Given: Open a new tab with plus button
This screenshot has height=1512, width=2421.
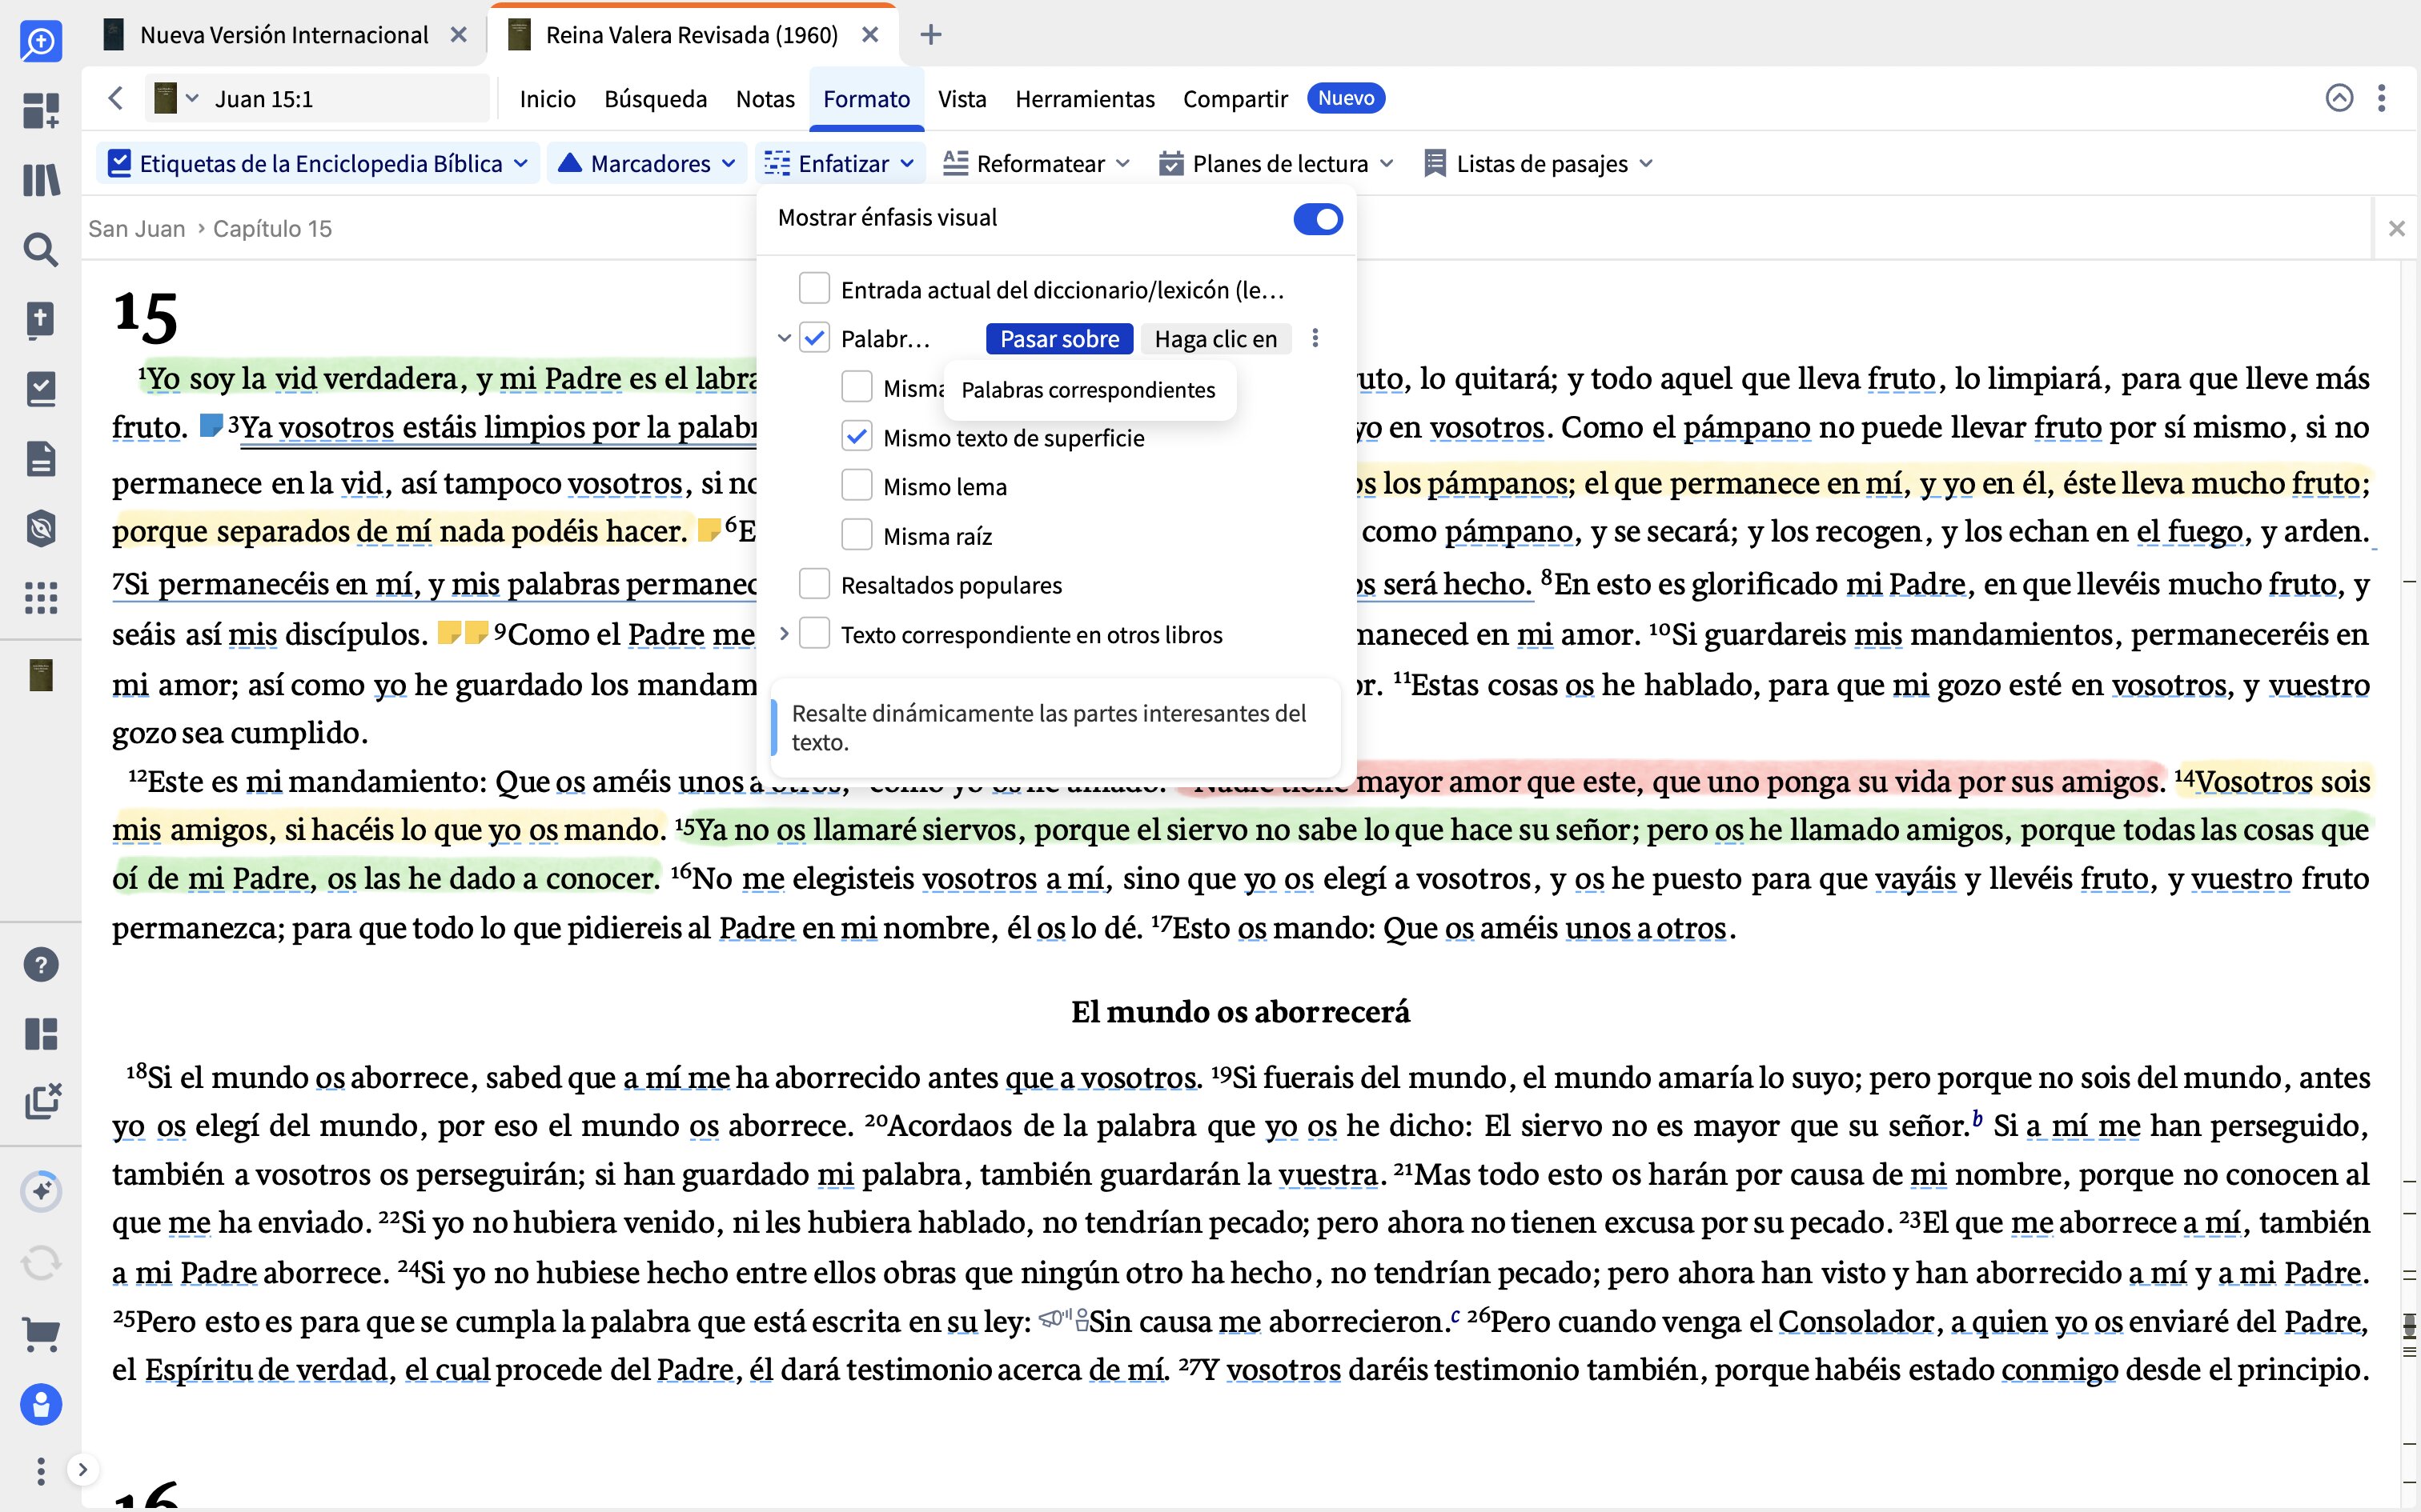Looking at the screenshot, I should point(930,35).
